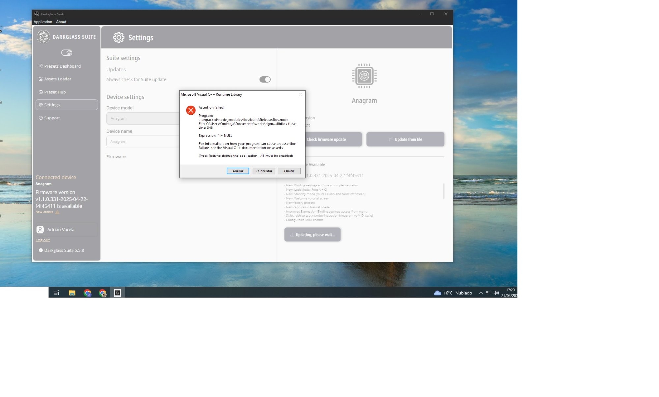This screenshot has width=659, height=397.
Task: Open the weather widget showing 16°C Nublado
Action: (x=453, y=293)
